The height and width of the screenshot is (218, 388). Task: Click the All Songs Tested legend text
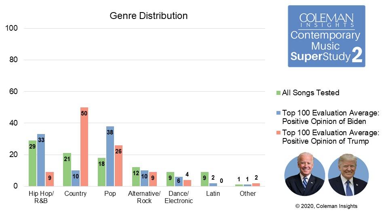[x=310, y=93]
